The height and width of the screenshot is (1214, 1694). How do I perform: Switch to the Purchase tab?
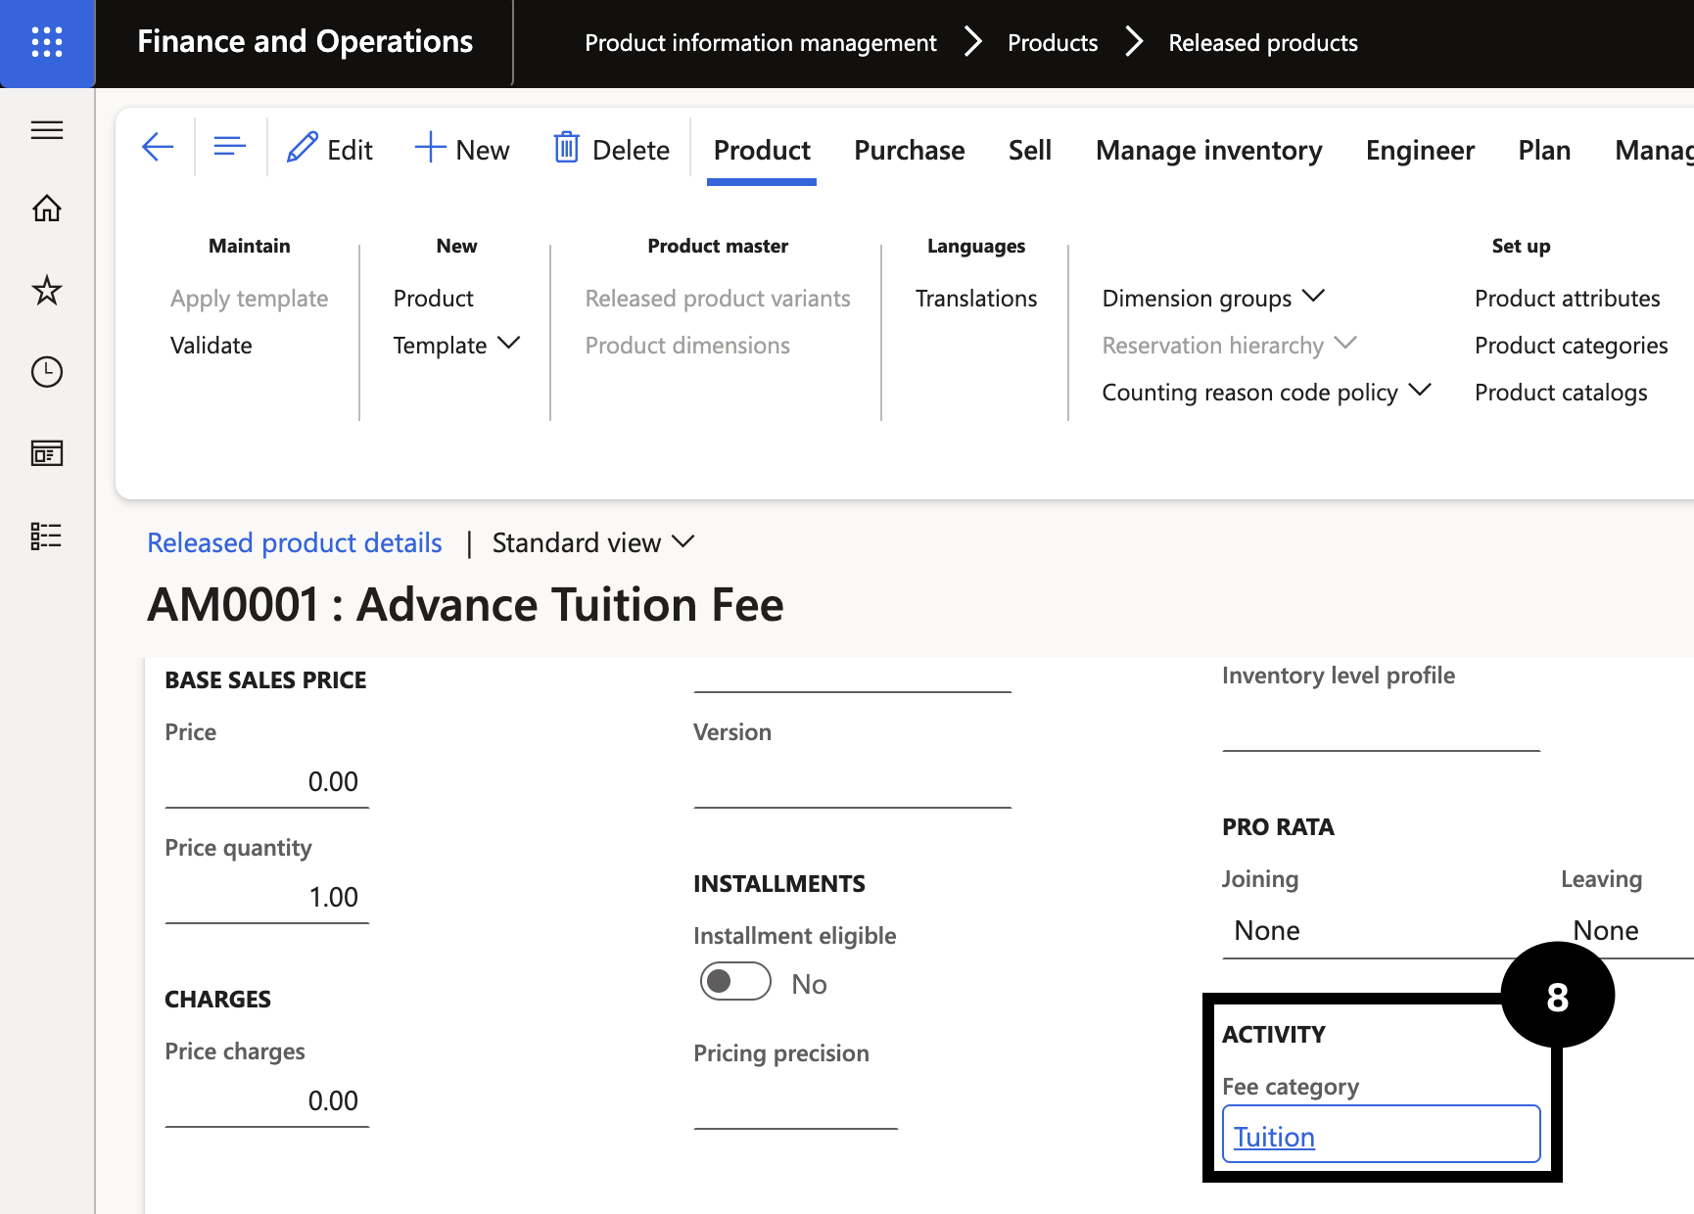910,150
